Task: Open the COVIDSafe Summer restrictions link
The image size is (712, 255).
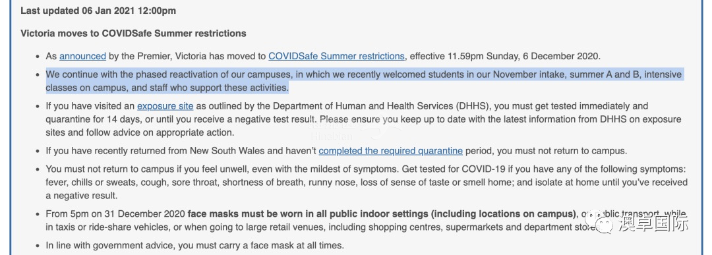Action: click(x=336, y=57)
